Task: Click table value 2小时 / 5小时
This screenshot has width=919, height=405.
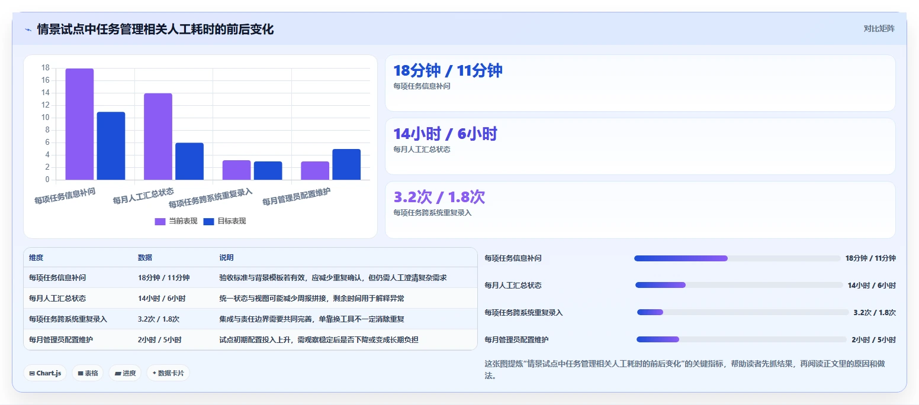Action: pyautogui.click(x=160, y=340)
